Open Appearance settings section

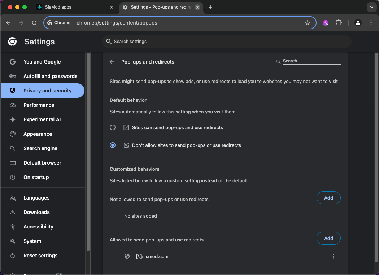pos(42,134)
